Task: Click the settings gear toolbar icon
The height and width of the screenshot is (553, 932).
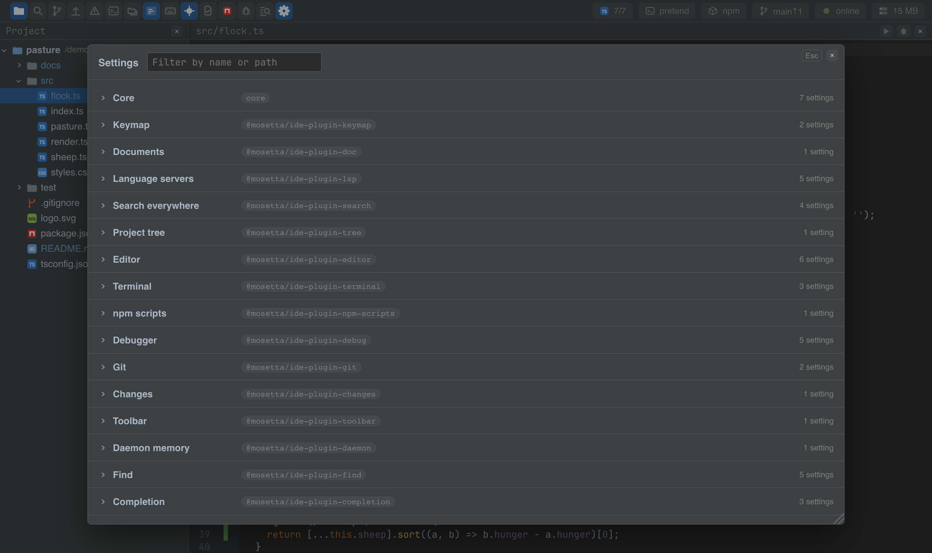Action: (284, 11)
